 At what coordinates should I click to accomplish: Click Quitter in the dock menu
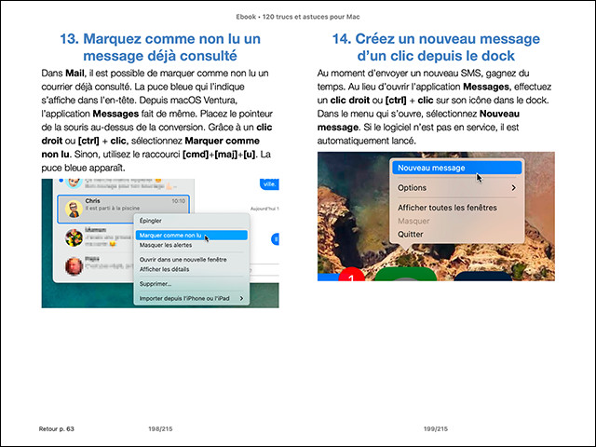[411, 234]
